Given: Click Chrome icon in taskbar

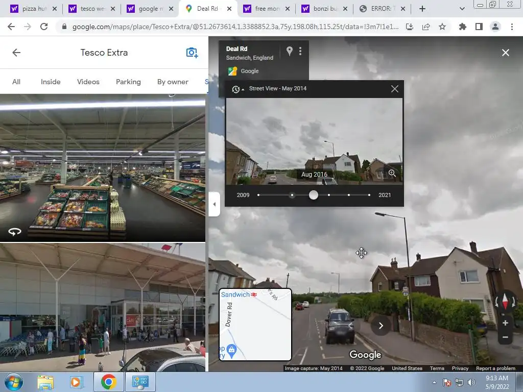Looking at the screenshot, I should 108,382.
